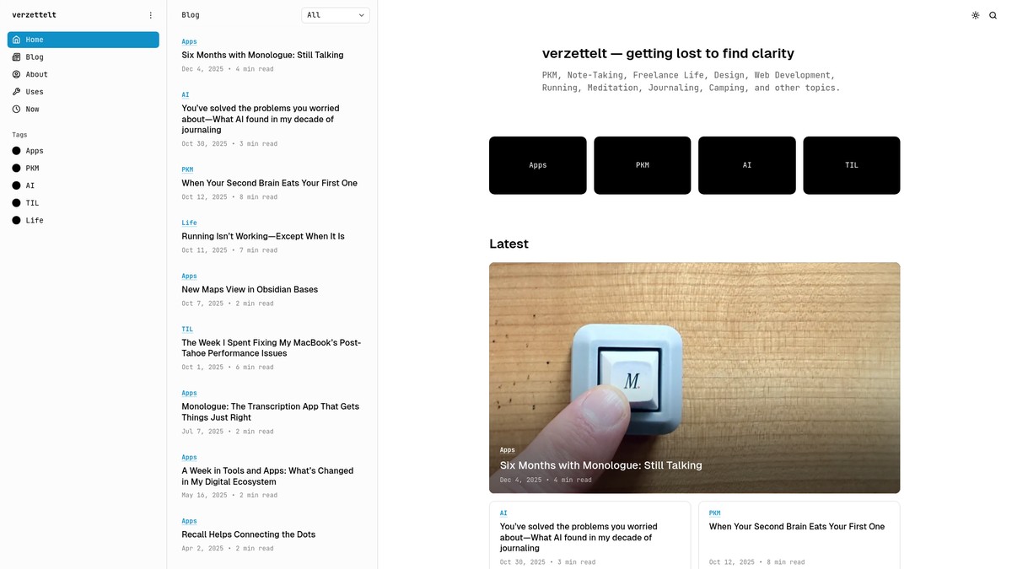Image resolution: width=1012 pixels, height=569 pixels.
Task: Open search with the magnifier icon
Action: [993, 15]
